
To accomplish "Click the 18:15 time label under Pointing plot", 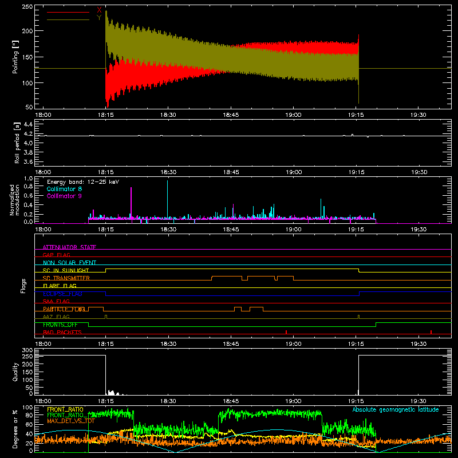I will click(x=106, y=115).
